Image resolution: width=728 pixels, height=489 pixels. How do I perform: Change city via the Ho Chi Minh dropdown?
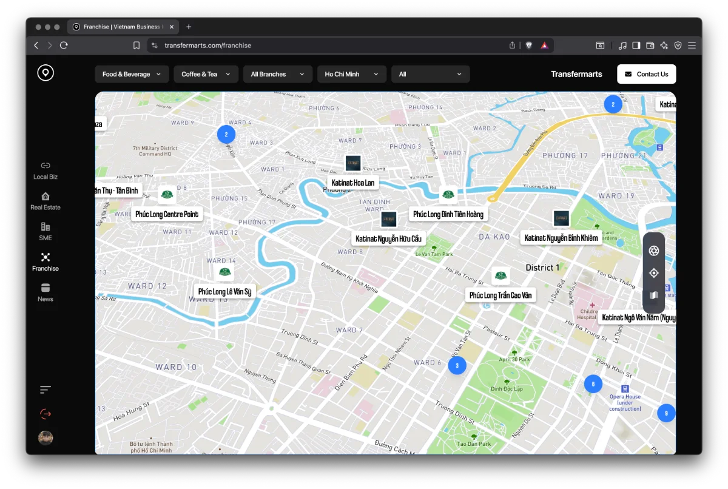[x=351, y=73]
